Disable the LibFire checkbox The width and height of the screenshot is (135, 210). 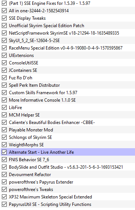[4, 107]
